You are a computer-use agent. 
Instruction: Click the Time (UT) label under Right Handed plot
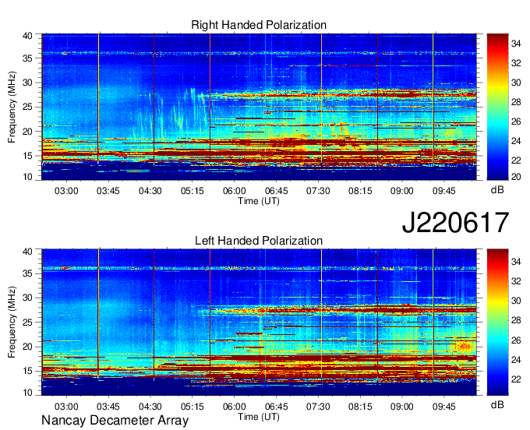[x=259, y=201]
